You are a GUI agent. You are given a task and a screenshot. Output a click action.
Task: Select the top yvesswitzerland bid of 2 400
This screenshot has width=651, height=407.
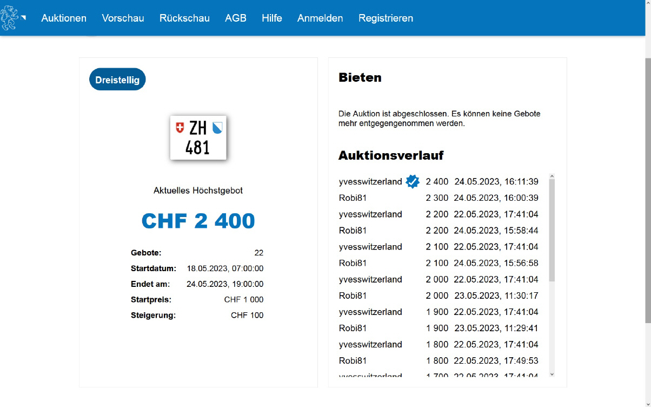[x=370, y=182]
